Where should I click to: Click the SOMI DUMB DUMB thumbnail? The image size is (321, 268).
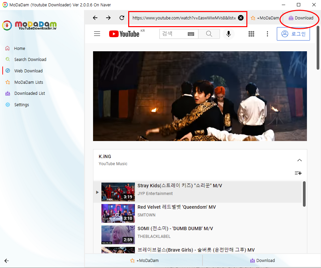click(x=118, y=235)
